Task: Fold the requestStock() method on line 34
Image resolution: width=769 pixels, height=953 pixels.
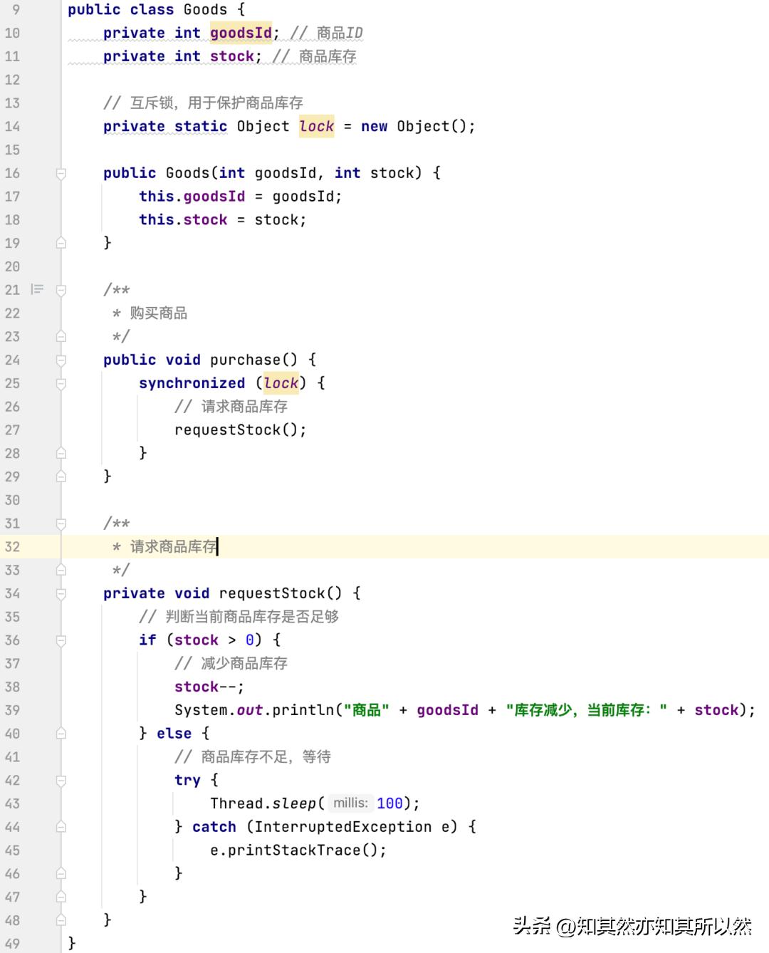Action: 61,593
